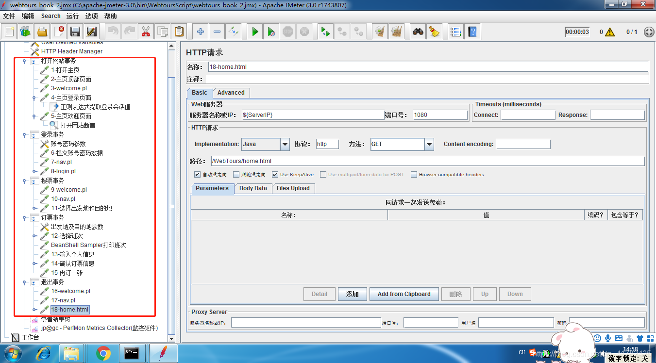Open the 编辑 menu
The width and height of the screenshot is (656, 363).
28,16
